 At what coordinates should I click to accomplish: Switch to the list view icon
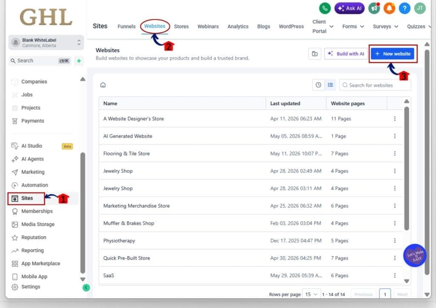(330, 85)
